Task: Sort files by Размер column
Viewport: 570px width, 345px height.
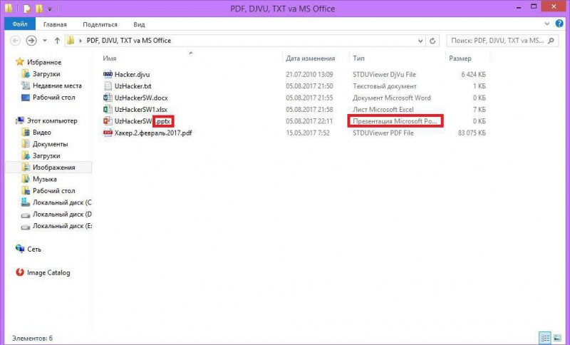Action: pos(460,58)
